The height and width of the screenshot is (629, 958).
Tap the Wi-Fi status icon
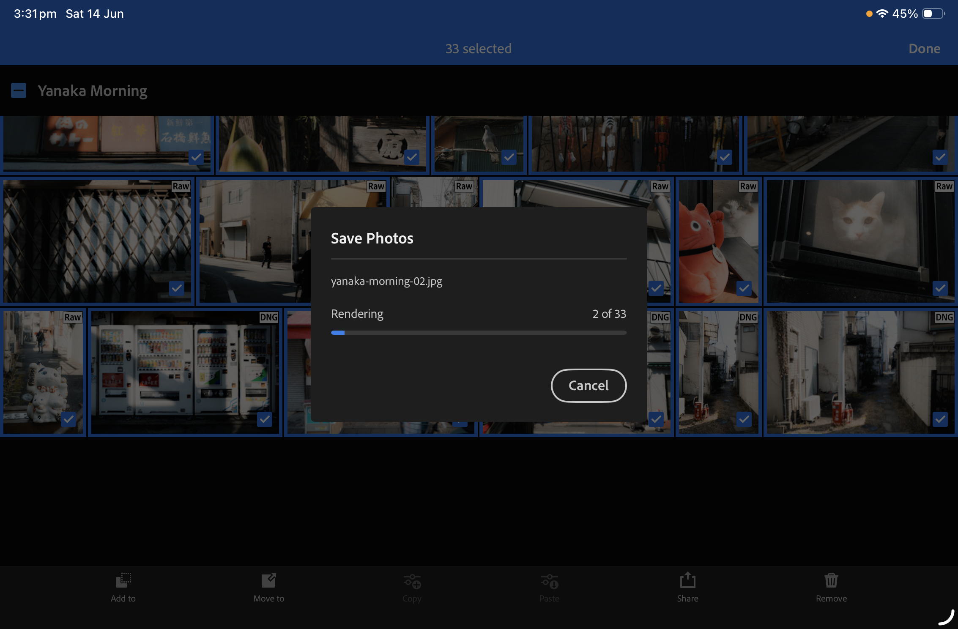click(x=882, y=14)
